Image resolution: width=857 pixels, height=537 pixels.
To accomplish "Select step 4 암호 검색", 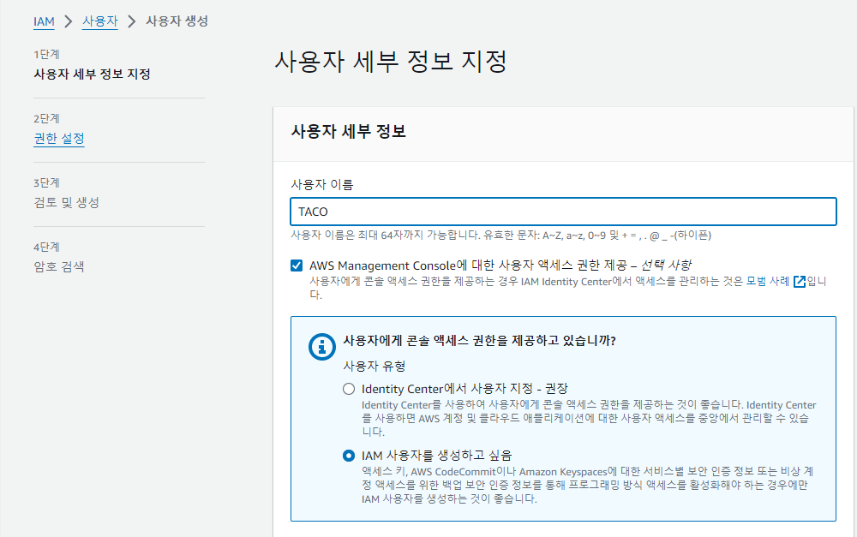I will point(59,266).
